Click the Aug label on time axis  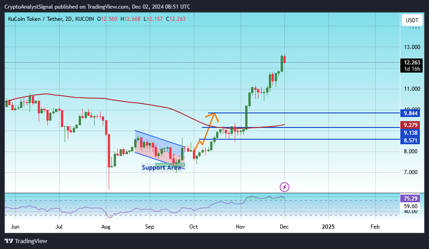[106, 227]
